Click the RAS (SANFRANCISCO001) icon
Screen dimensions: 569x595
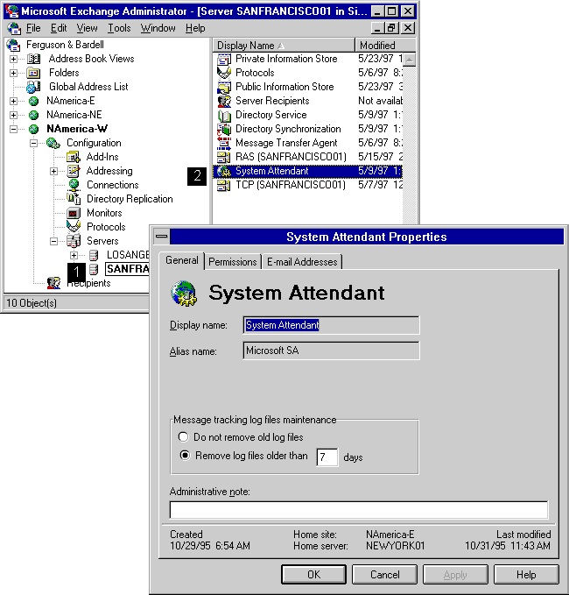tap(224, 157)
